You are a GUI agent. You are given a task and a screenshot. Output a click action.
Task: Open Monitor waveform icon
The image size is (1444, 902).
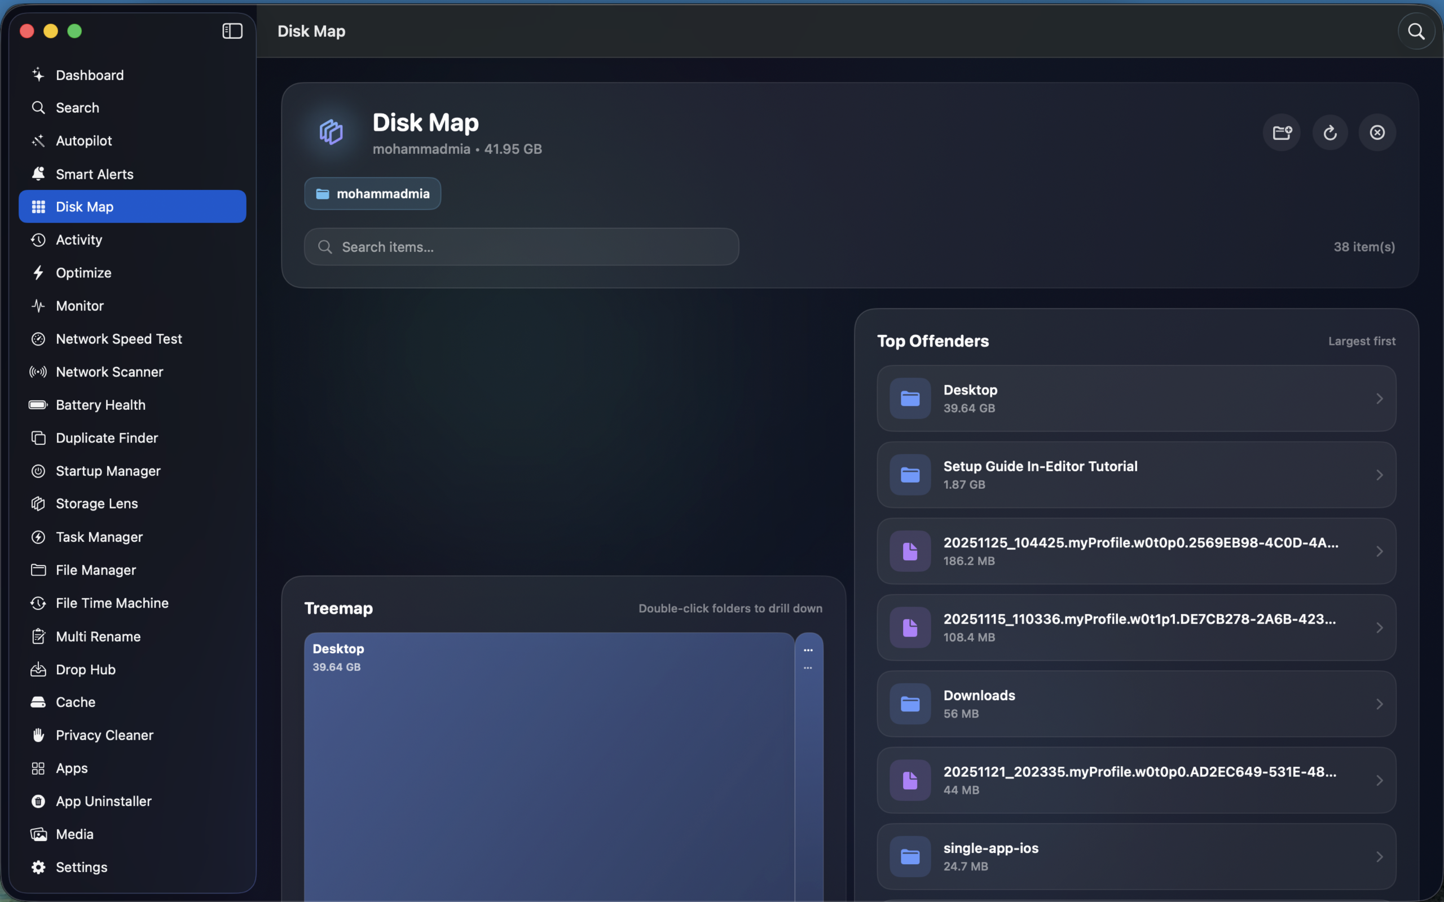tap(38, 306)
